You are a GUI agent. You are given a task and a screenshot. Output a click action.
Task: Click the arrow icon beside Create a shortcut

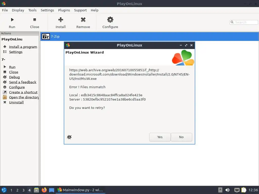(x=5, y=92)
